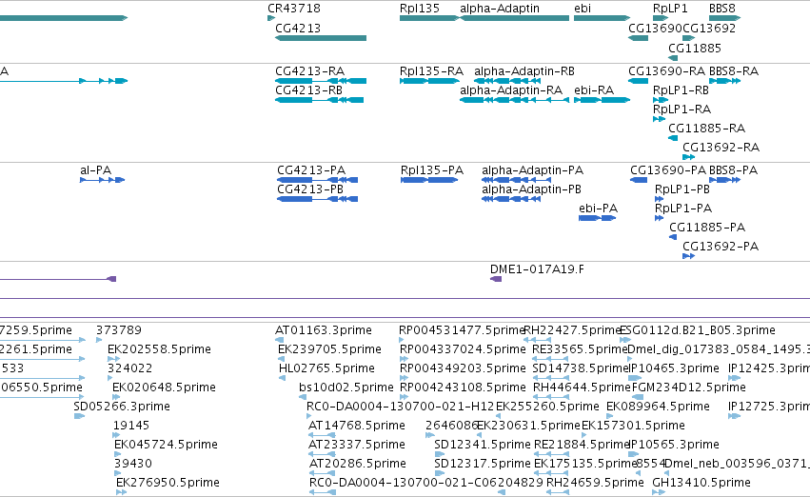This screenshot has height=497, width=810.
Task: Open the CG11885-PA protein label
Action: click(x=707, y=228)
